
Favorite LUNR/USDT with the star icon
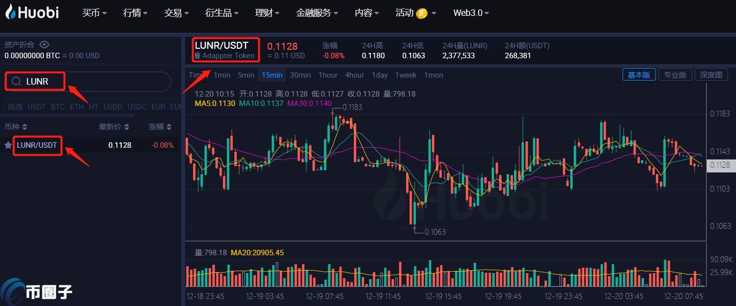pos(8,145)
